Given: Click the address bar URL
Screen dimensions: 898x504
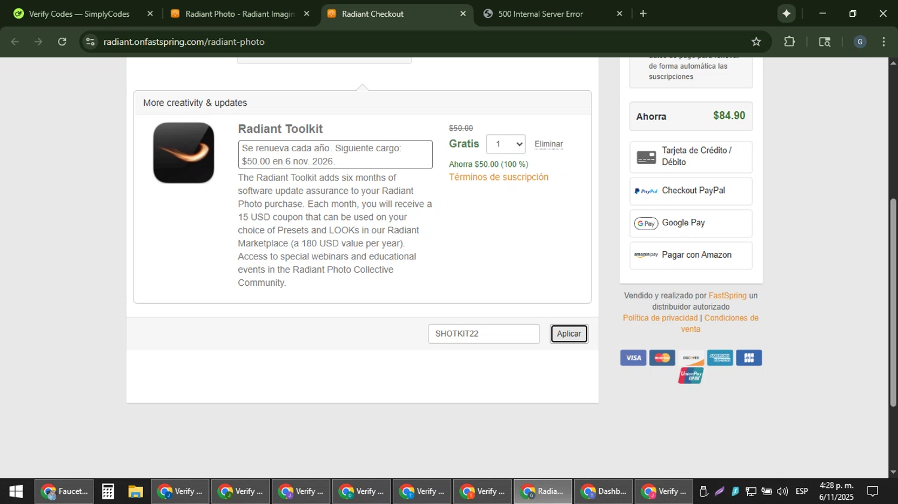Looking at the screenshot, I should pos(184,42).
